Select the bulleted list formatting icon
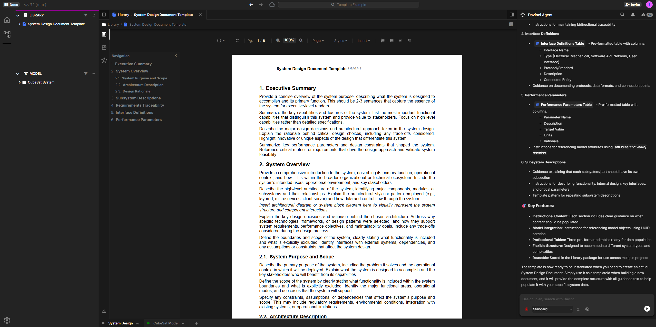The width and height of the screenshot is (656, 327). (391, 41)
